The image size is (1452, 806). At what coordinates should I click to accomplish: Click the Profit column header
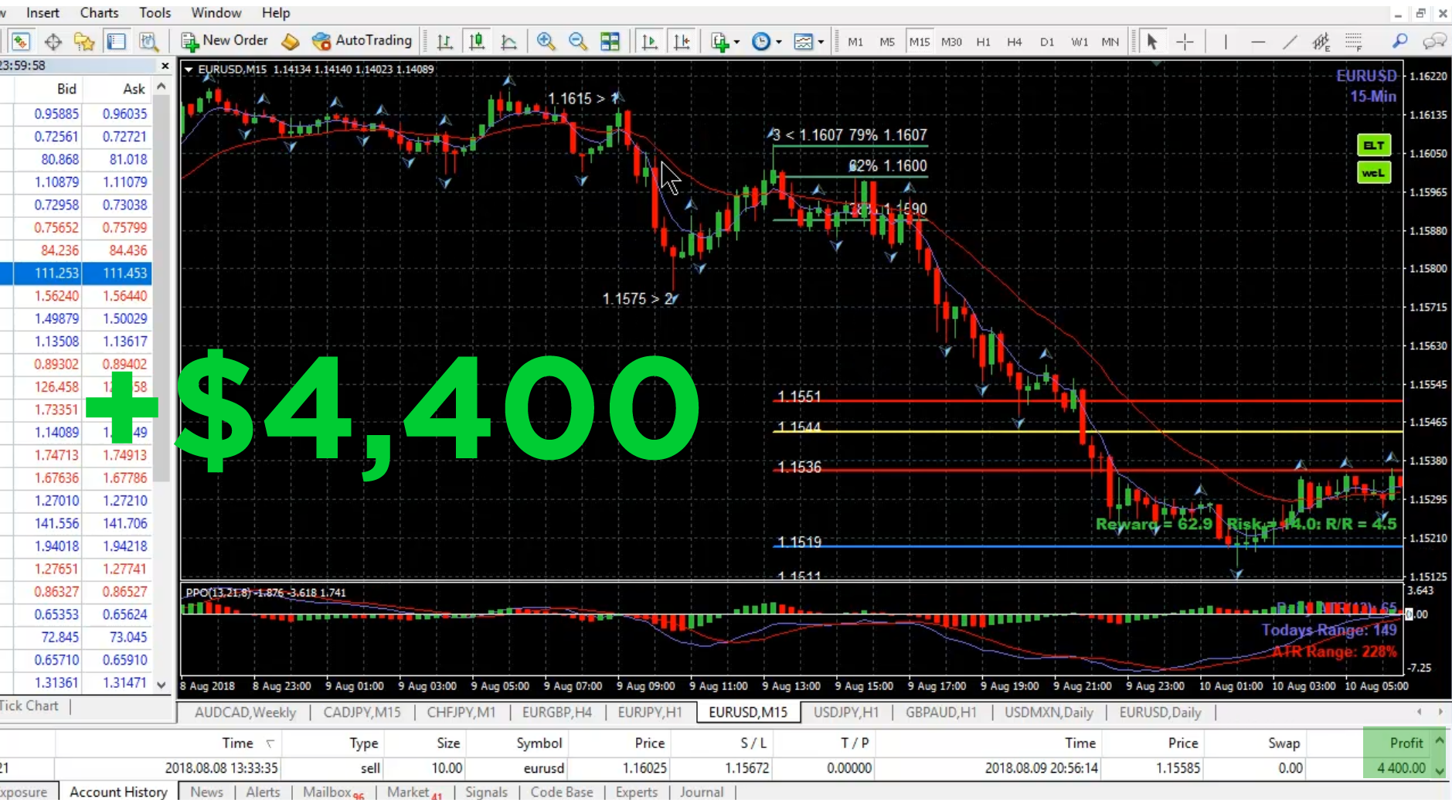click(1406, 743)
